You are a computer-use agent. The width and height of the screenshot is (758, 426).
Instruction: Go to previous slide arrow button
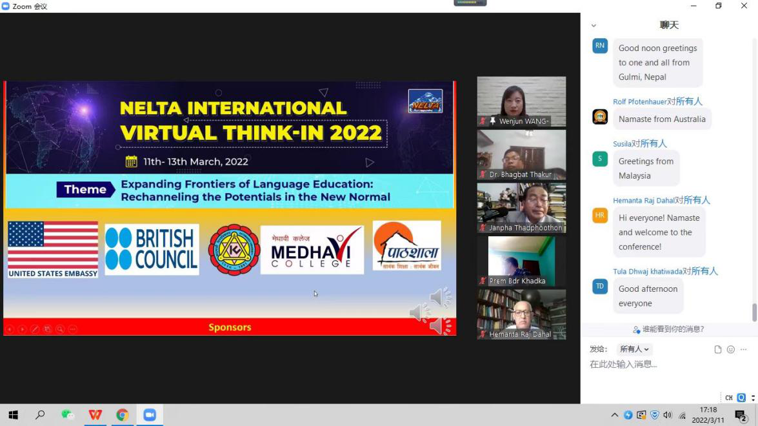click(x=10, y=329)
